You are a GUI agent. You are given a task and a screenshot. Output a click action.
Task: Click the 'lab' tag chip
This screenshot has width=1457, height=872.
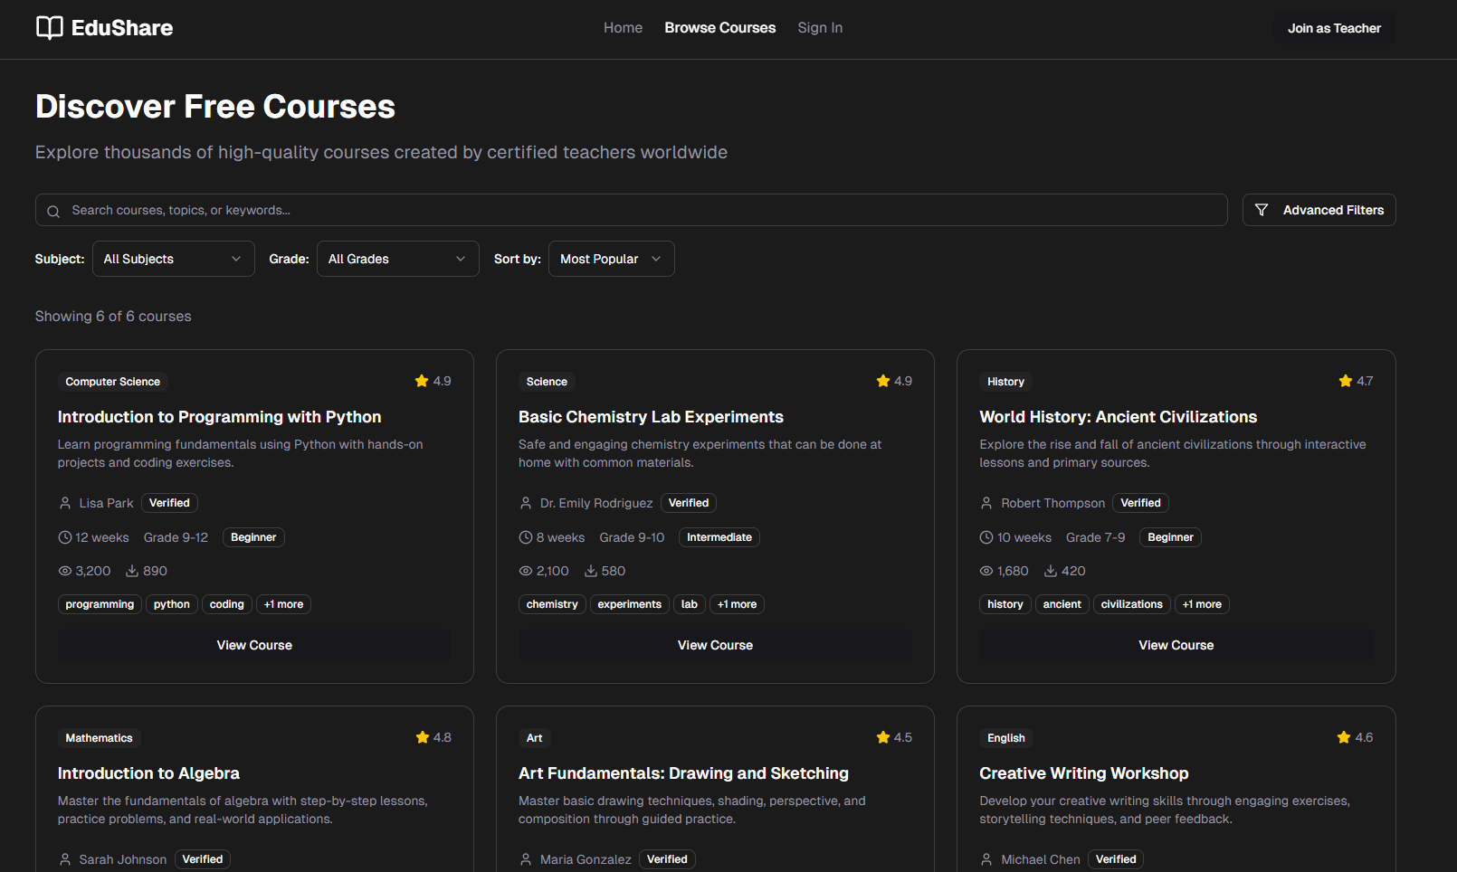click(690, 604)
